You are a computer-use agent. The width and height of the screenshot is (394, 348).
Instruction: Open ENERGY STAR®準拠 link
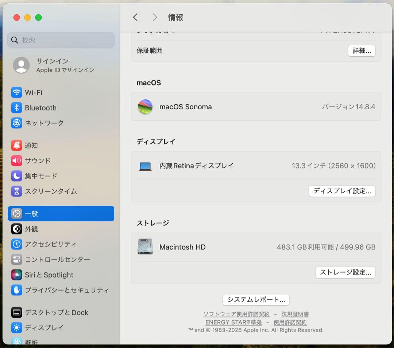pyautogui.click(x=233, y=322)
